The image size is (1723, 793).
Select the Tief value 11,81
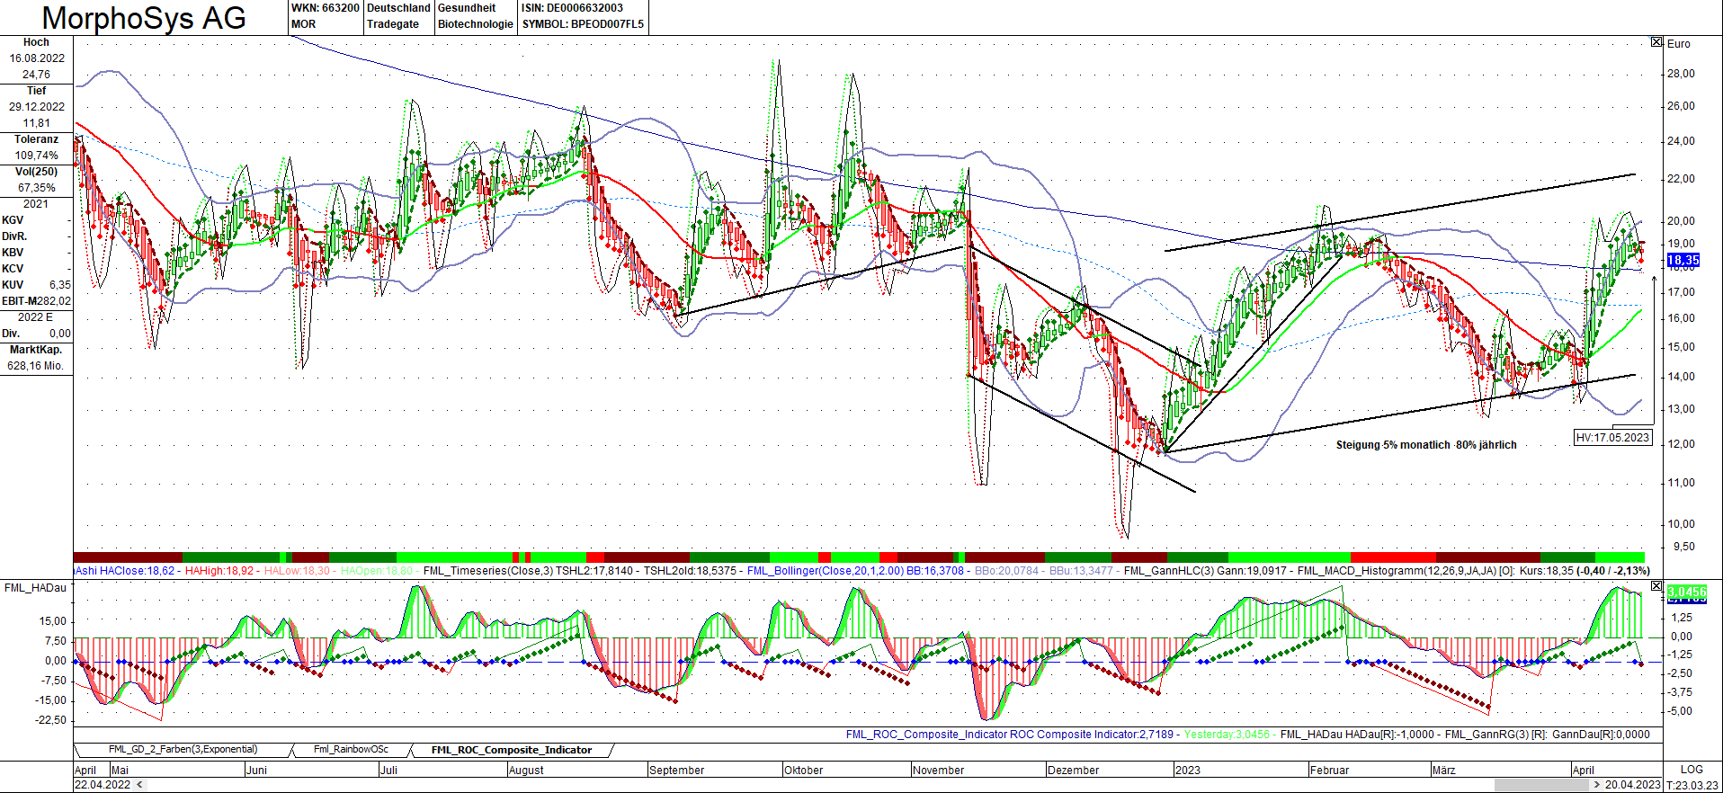tap(37, 123)
